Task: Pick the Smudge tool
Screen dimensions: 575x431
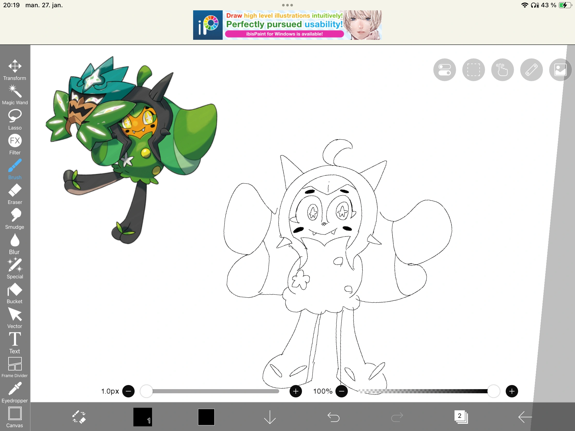Action: click(x=15, y=219)
